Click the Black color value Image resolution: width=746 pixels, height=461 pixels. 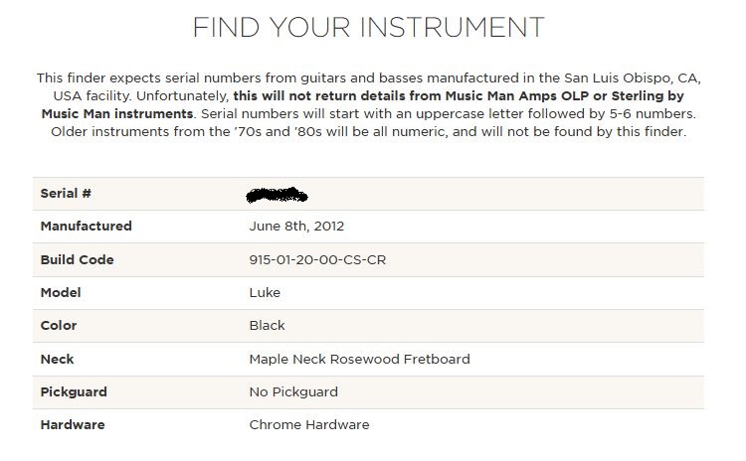tap(267, 326)
